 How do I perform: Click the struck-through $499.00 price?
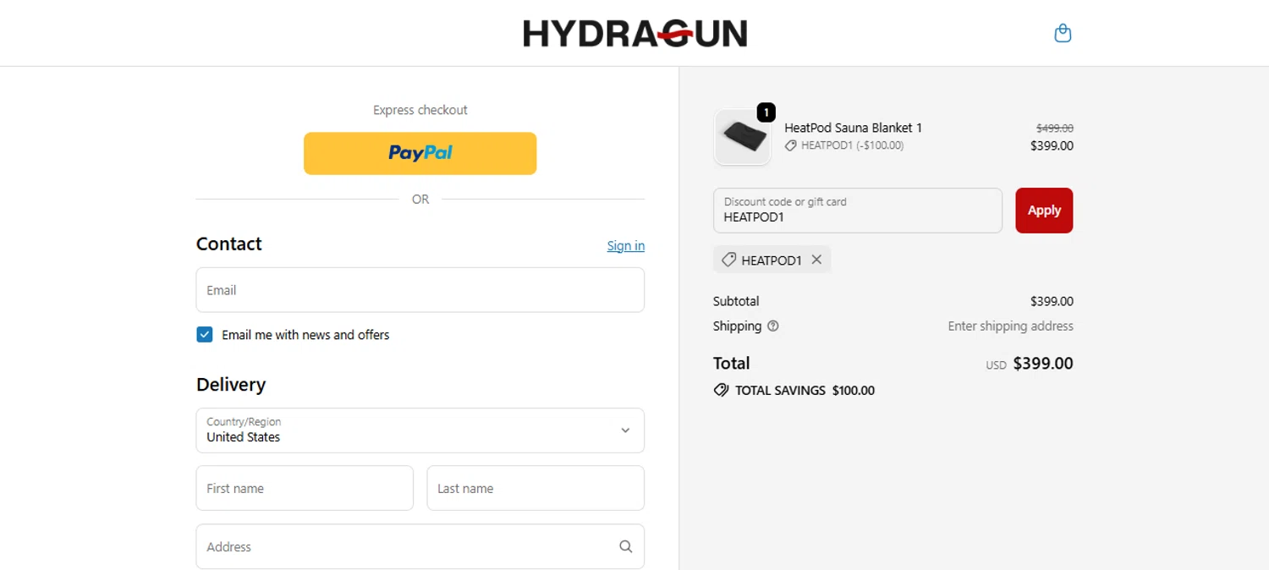pos(1055,129)
